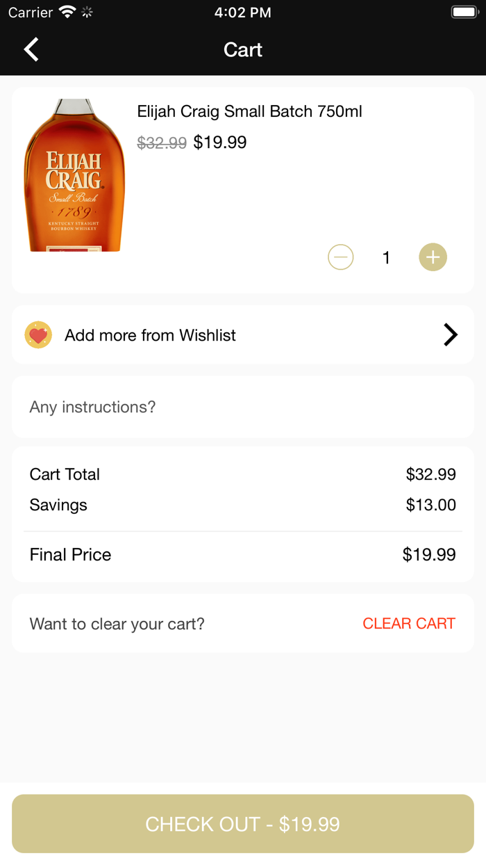Tap the Wi-Fi icon in status bar
486x865 pixels.
[x=67, y=13]
